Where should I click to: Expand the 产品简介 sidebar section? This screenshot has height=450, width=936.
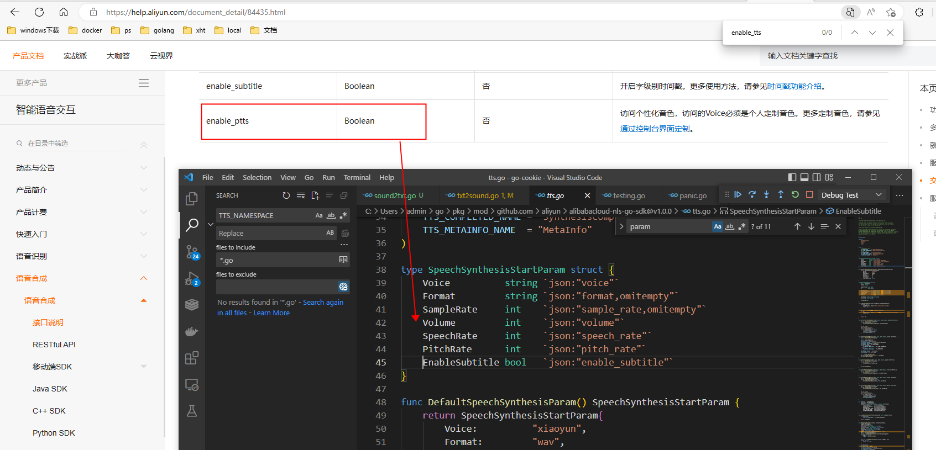pyautogui.click(x=144, y=190)
